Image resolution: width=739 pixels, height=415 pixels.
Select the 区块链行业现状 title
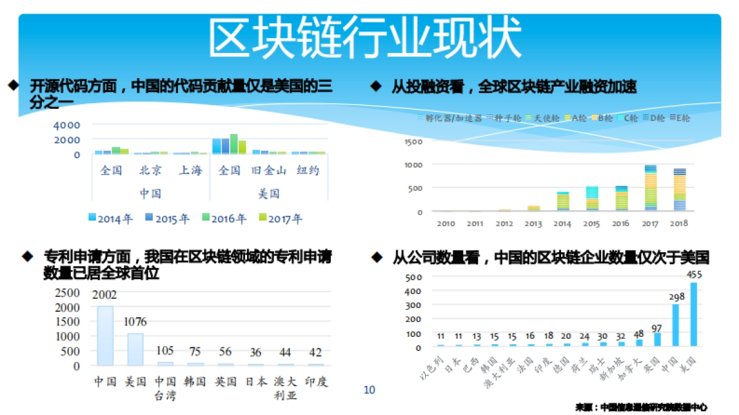pyautogui.click(x=369, y=34)
